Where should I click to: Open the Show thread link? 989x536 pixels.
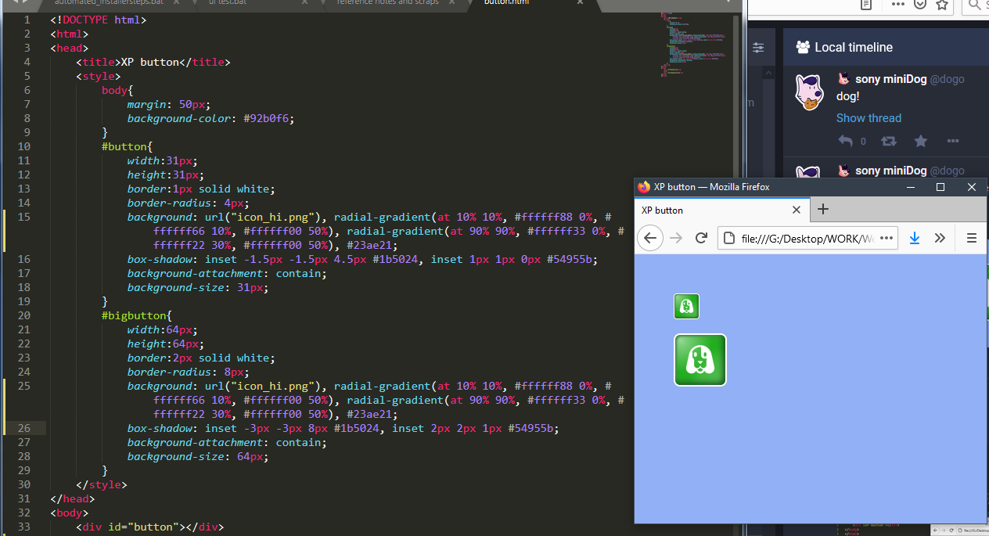tap(869, 118)
